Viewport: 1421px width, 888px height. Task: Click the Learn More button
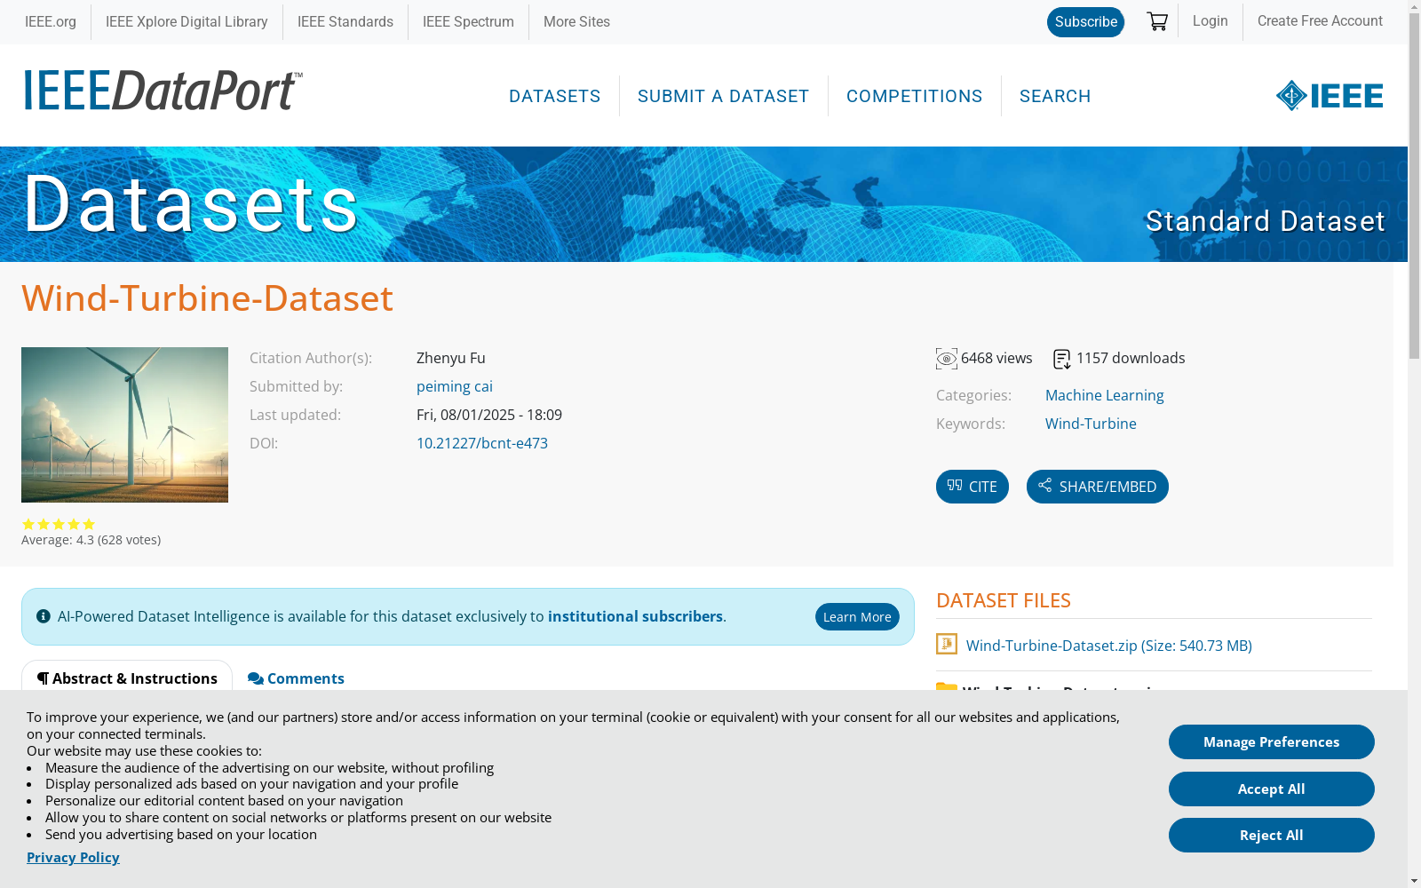click(x=857, y=617)
